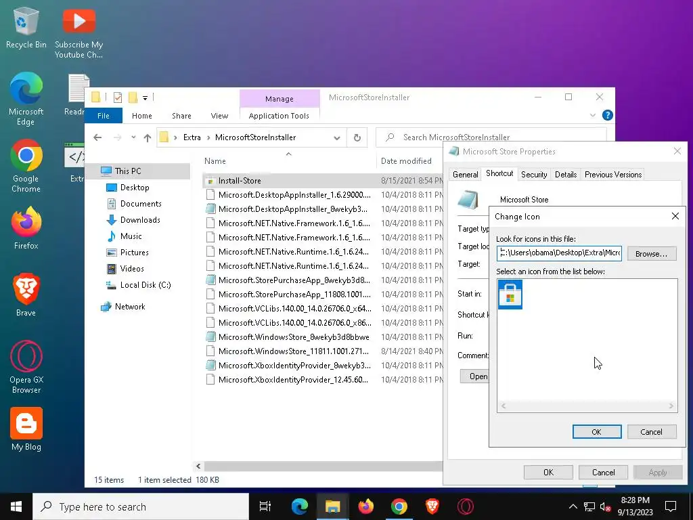
Task: Click the Properties quick access toolbar icon
Action: (118, 97)
